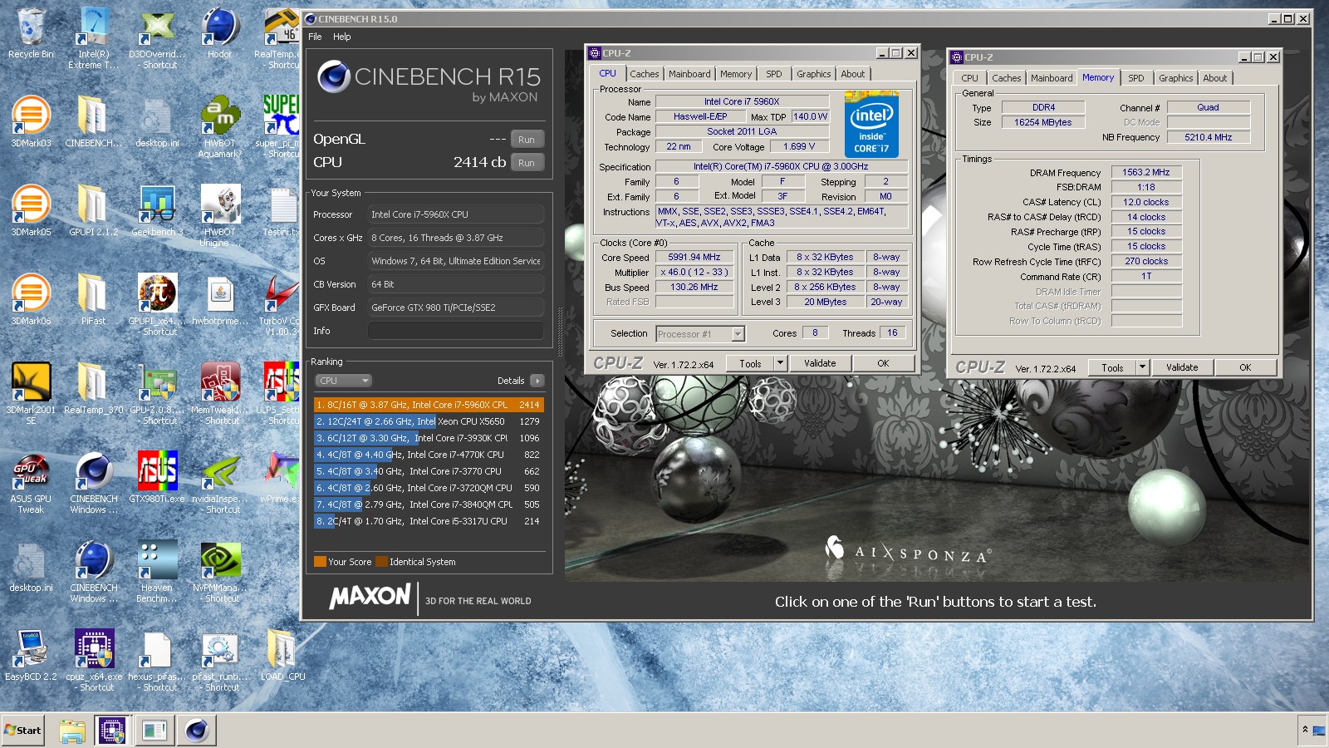Launch Intel(R) Extreme Tuning shortcut
The width and height of the screenshot is (1329, 748).
coord(93,37)
